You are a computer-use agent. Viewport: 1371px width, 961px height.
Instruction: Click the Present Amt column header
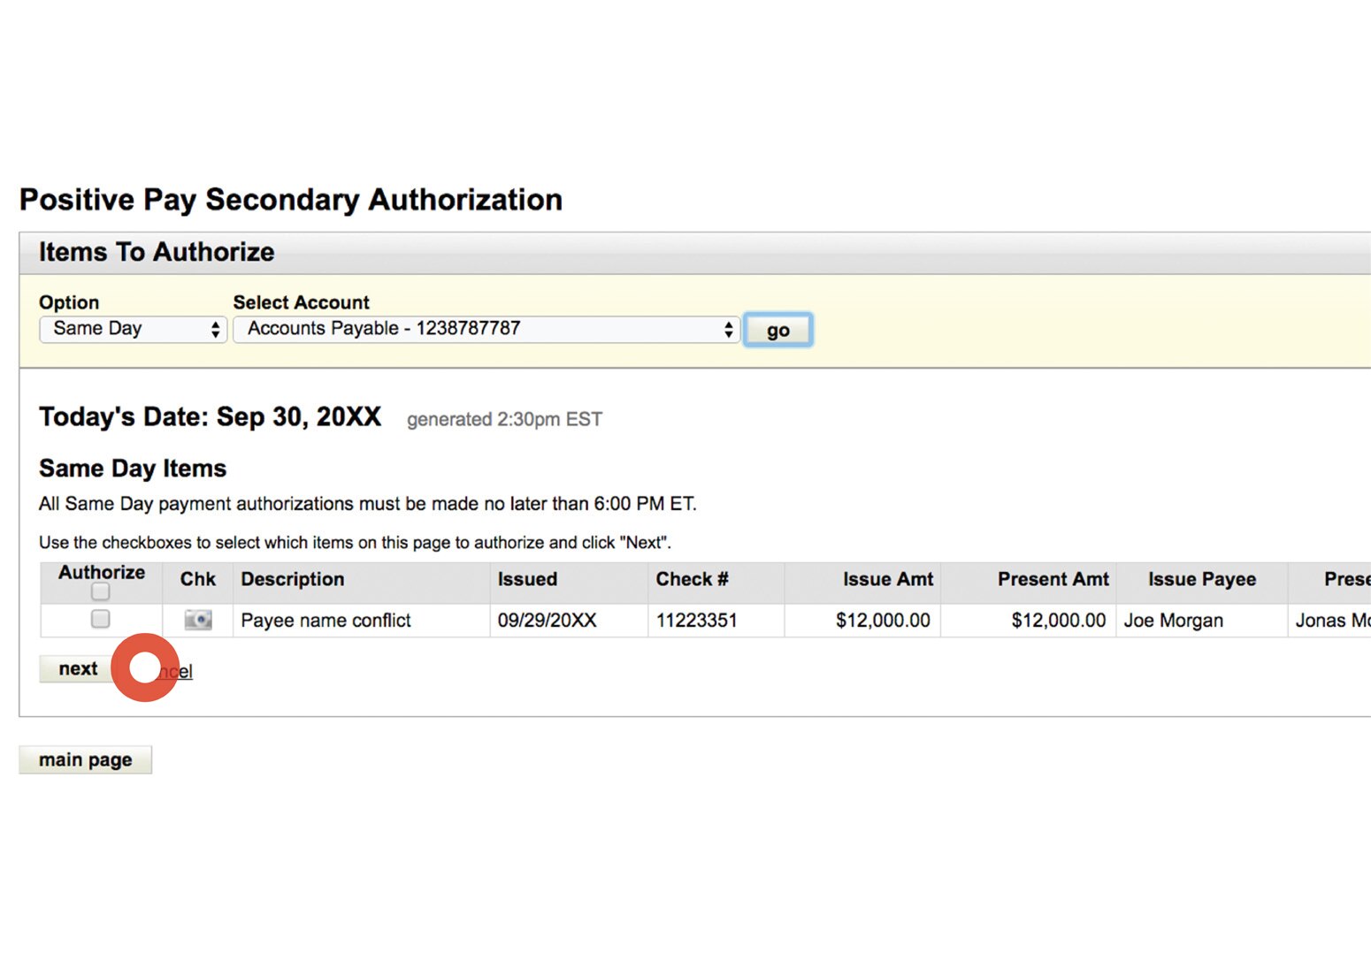(x=1053, y=580)
